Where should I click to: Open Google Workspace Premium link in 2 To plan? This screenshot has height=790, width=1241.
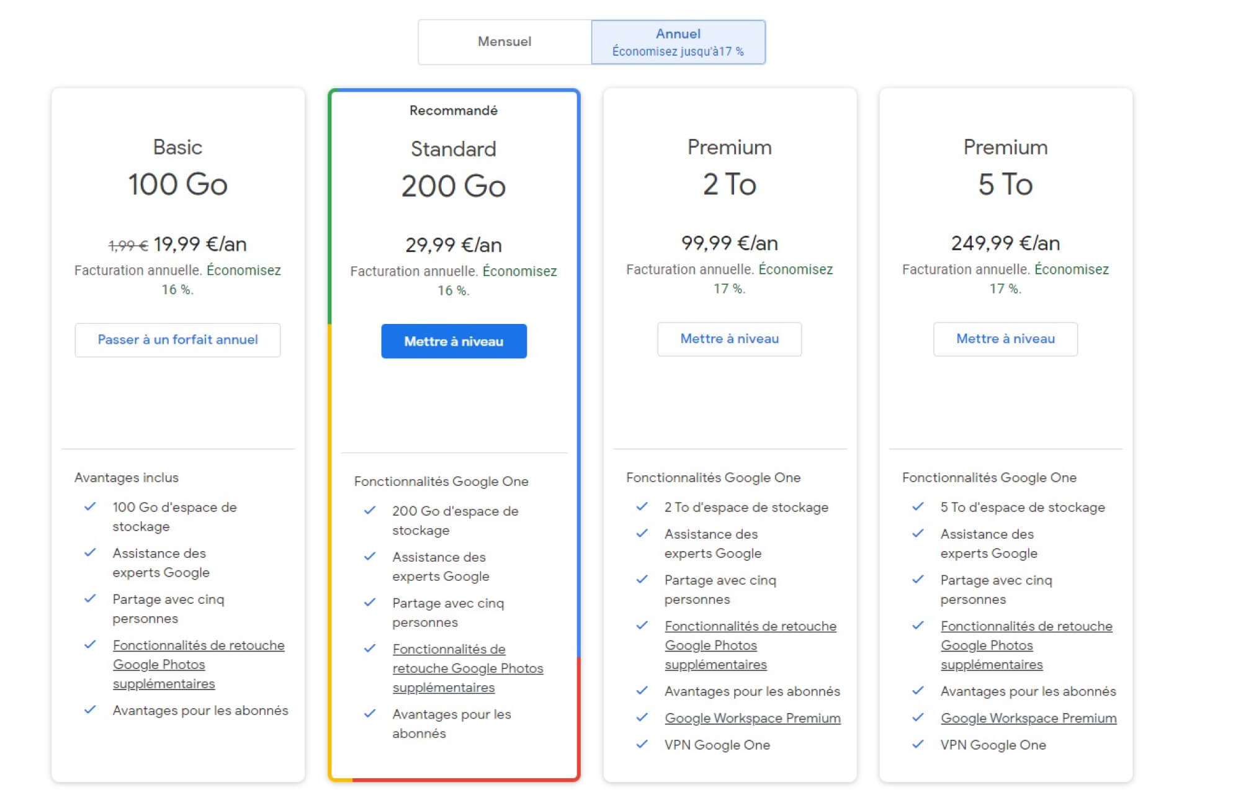(x=752, y=718)
